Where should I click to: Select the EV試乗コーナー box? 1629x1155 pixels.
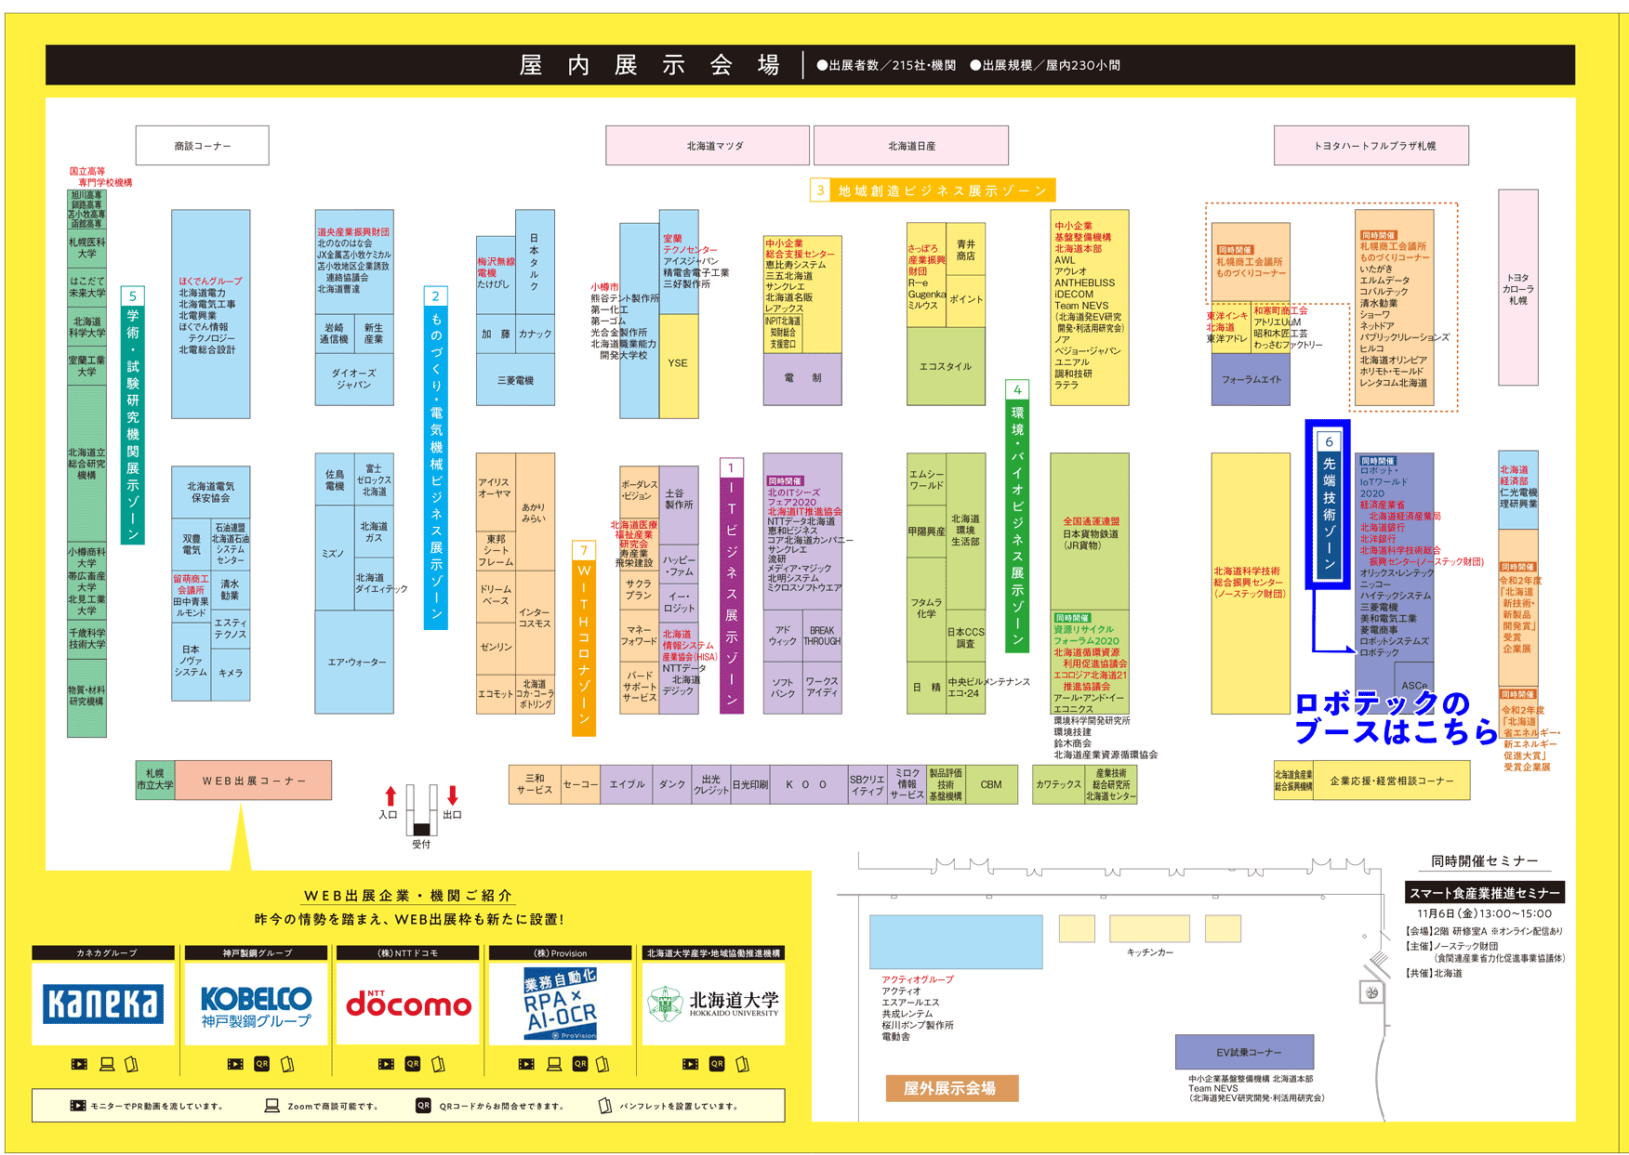[1244, 1052]
